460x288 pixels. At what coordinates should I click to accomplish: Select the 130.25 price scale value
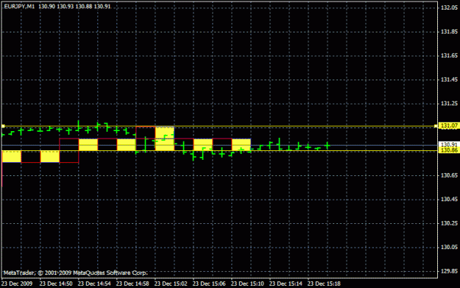pyautogui.click(x=449, y=223)
